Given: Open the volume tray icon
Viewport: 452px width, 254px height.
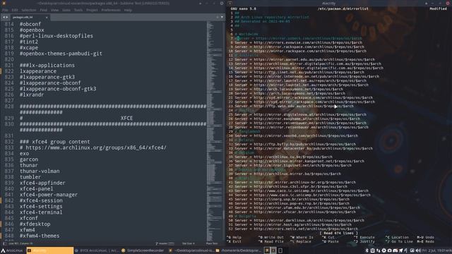Looking at the screenshot, I should coord(417,250).
